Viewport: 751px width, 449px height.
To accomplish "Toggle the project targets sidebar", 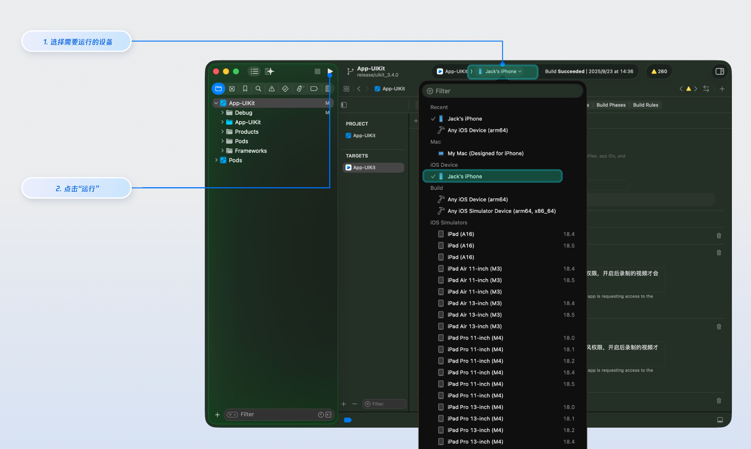I will point(344,105).
